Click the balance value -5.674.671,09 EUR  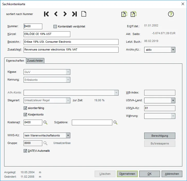pyautogui.click(x=164, y=33)
